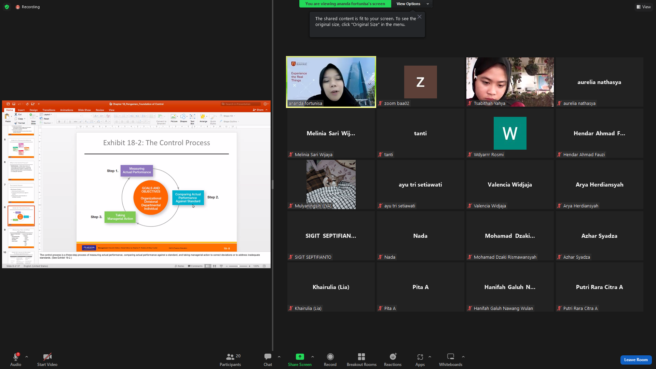Open Zoom Apps
Screen dimensions: 656x369
(x=420, y=359)
